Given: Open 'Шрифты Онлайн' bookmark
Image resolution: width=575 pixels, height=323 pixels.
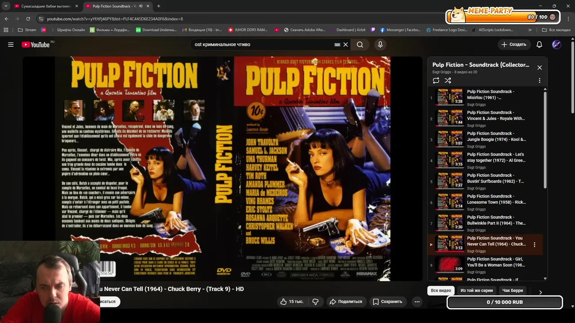Looking at the screenshot, I should (67, 30).
